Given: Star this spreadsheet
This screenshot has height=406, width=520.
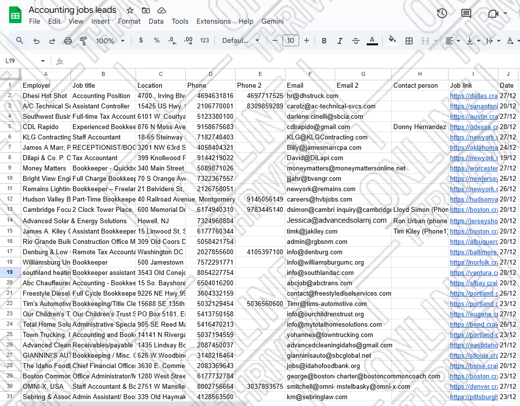Looking at the screenshot, I should (x=130, y=10).
